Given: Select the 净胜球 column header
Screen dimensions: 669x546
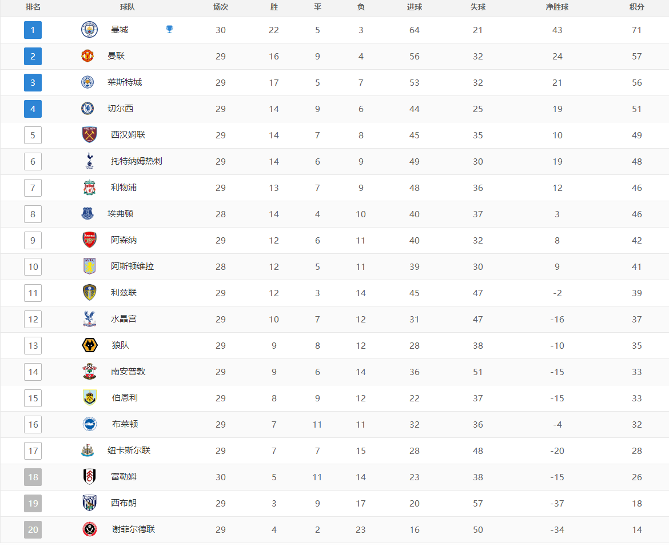Looking at the screenshot, I should coord(557,7).
